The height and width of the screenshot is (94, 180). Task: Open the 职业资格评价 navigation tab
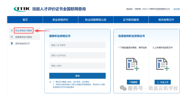point(61,20)
